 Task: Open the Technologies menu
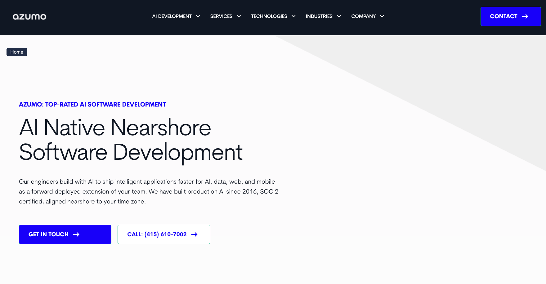point(269,16)
